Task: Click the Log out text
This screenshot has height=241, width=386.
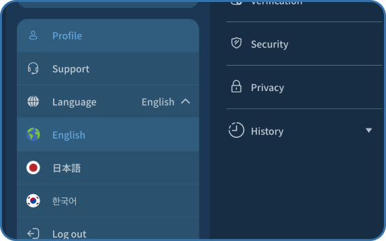Action: tap(69, 234)
